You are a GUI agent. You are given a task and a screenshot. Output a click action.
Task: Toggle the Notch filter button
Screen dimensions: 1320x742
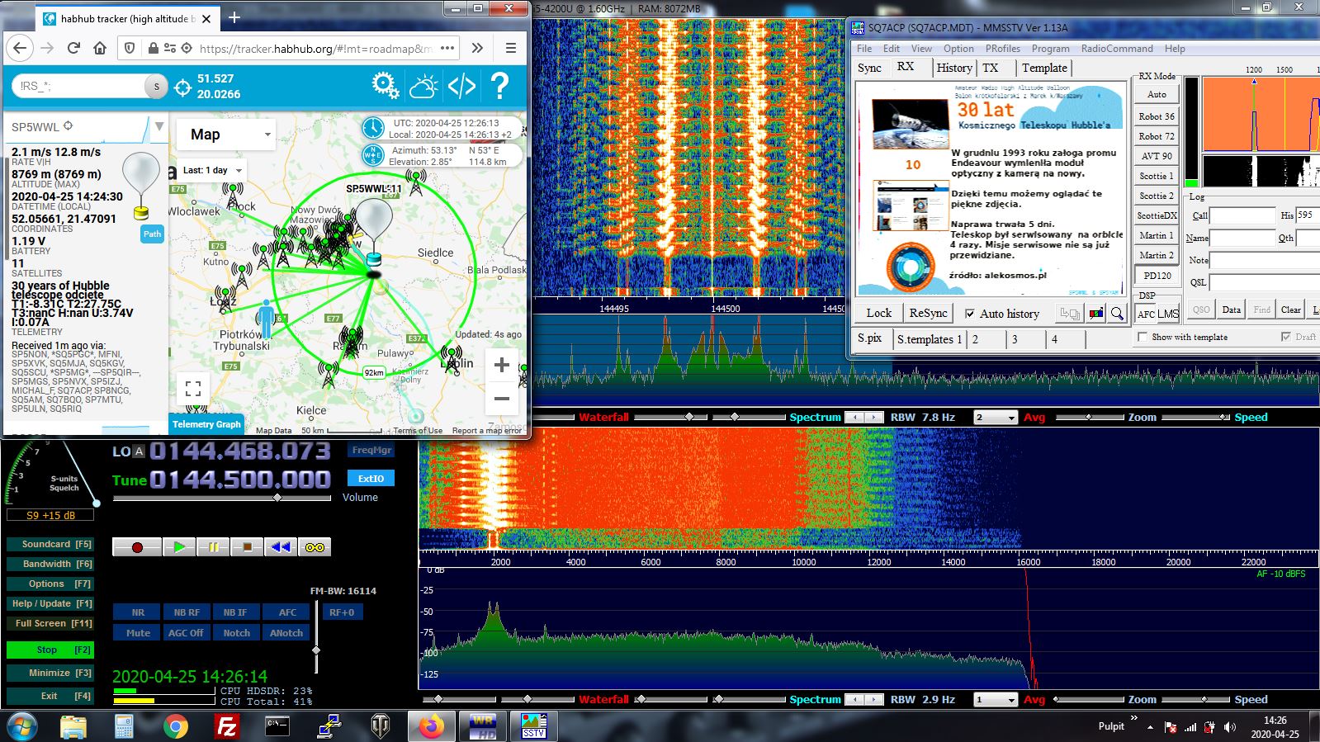(236, 633)
